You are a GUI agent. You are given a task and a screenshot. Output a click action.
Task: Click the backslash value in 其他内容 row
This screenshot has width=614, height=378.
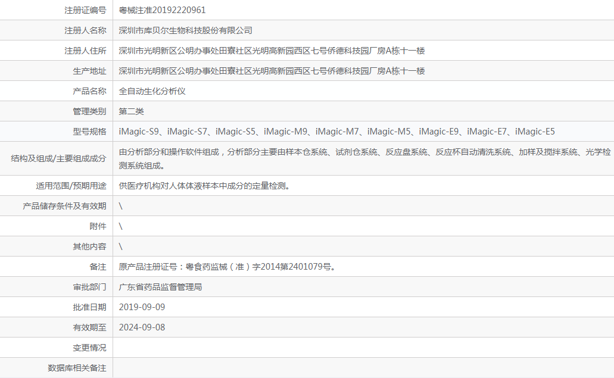point(121,247)
